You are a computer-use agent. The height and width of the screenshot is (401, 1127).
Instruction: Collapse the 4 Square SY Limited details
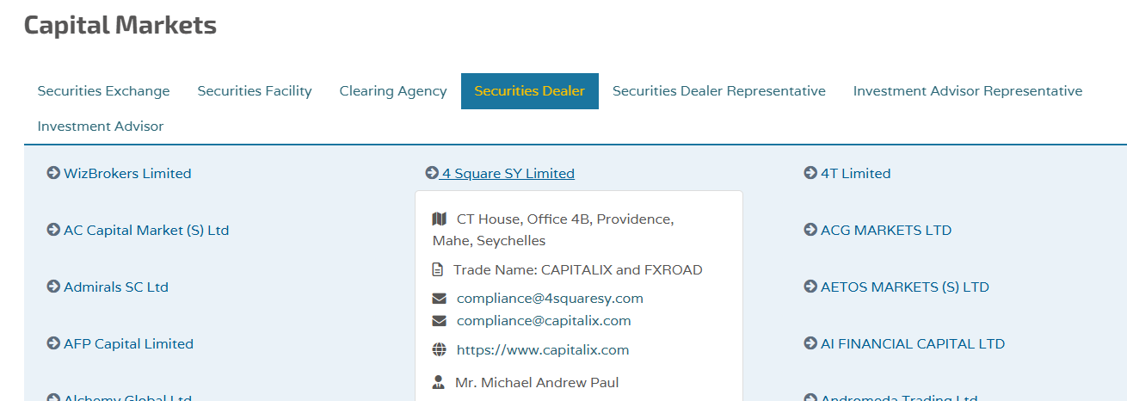point(506,174)
